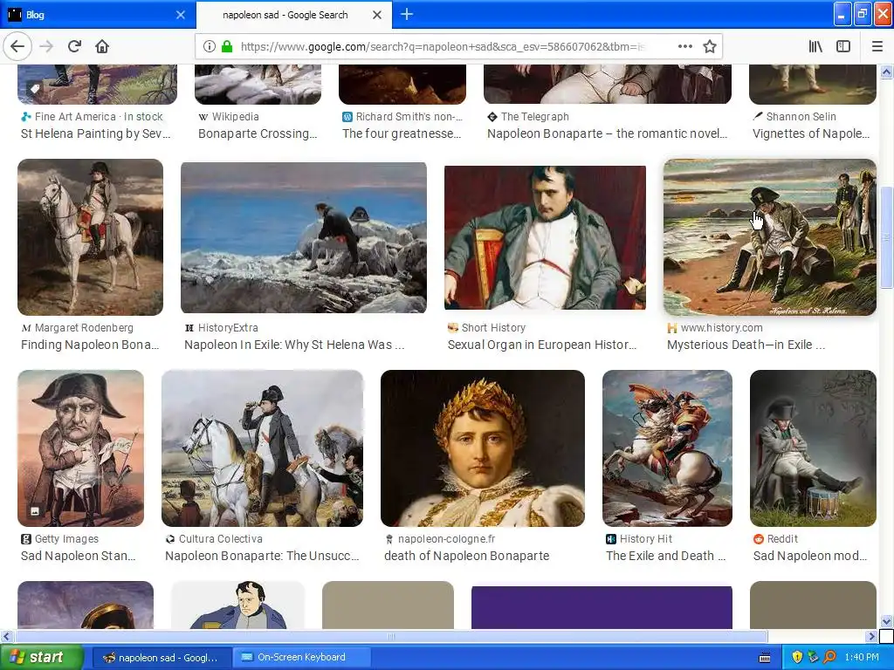Open the security shield tray icon
The image size is (894, 670).
tap(797, 658)
